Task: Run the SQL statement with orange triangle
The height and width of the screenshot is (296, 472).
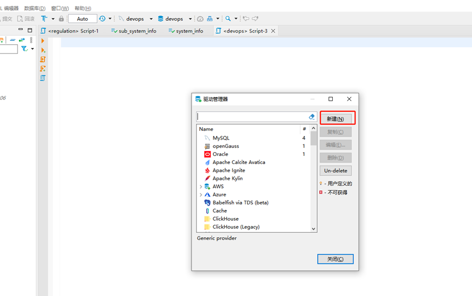Action: click(x=43, y=40)
